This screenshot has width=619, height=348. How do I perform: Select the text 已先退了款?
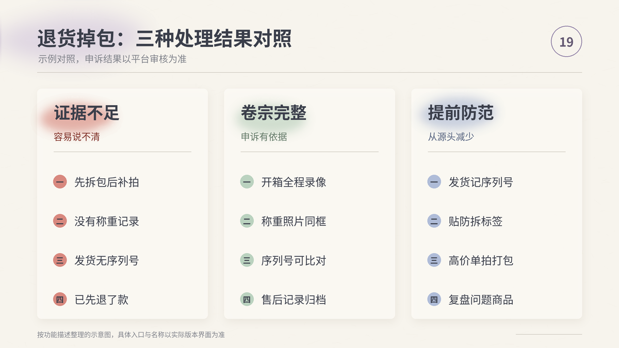102,300
